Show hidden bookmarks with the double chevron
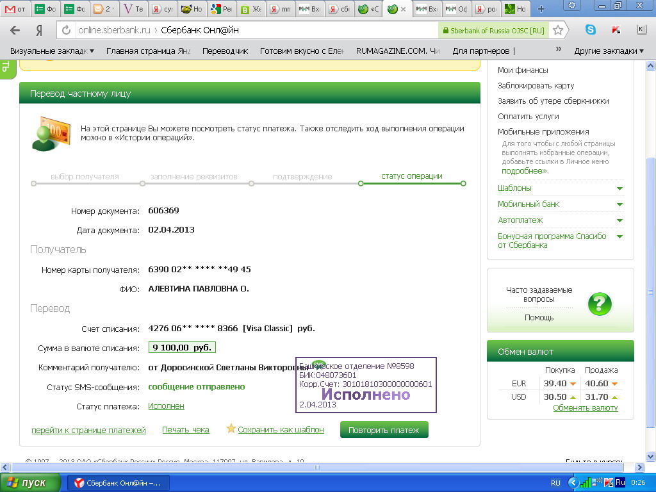 tap(559, 49)
